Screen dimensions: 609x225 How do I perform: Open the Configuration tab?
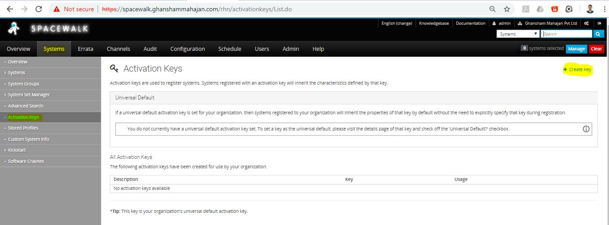(188, 49)
